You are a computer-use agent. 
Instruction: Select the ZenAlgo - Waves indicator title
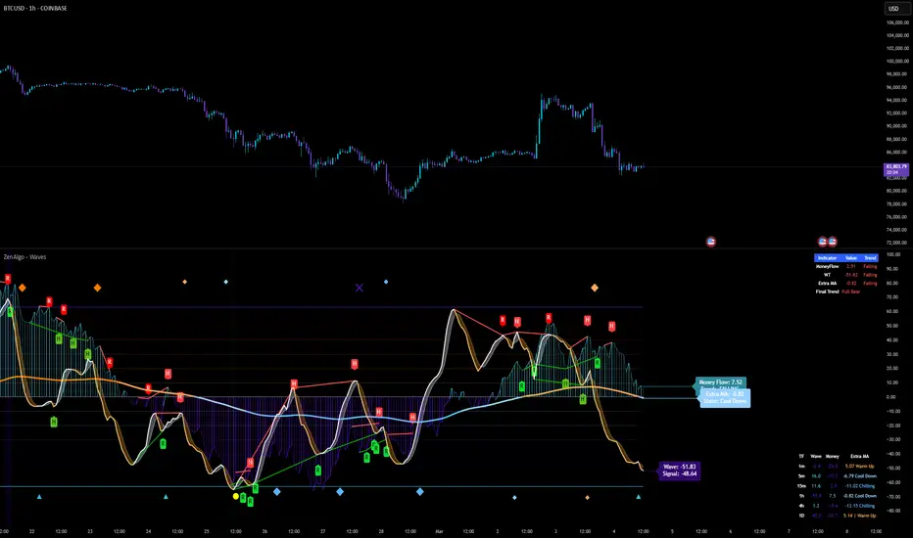27,256
